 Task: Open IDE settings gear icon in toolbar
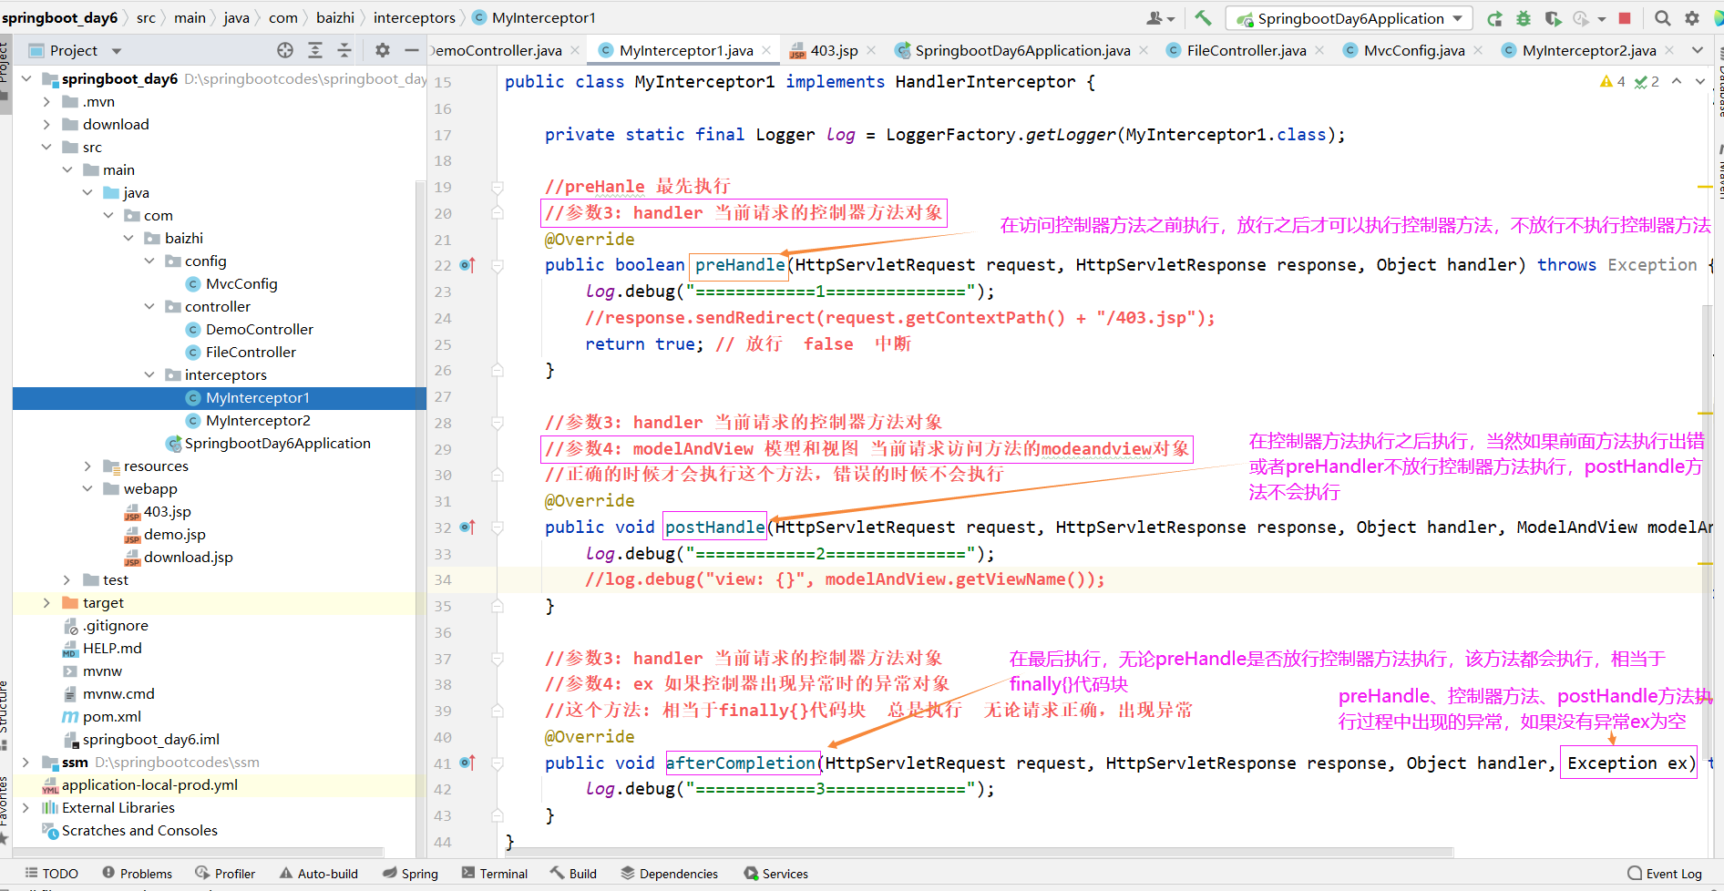1692,18
